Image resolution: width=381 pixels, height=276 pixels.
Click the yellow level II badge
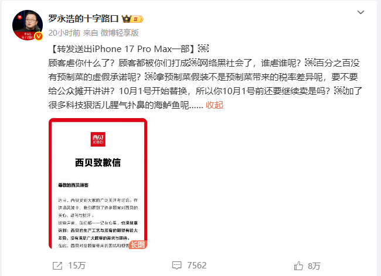click(137, 19)
